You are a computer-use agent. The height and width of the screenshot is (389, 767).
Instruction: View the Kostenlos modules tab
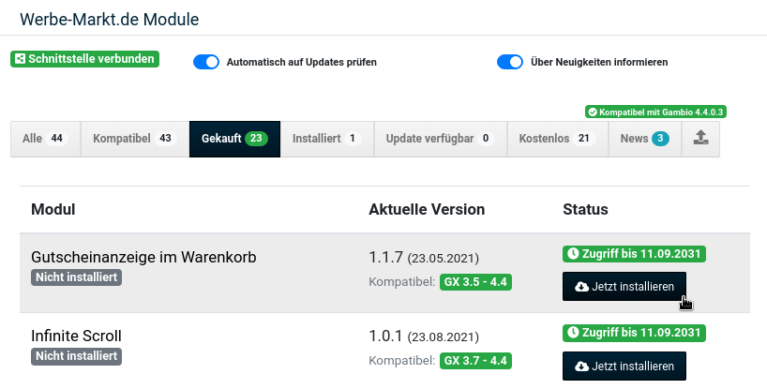coord(558,139)
